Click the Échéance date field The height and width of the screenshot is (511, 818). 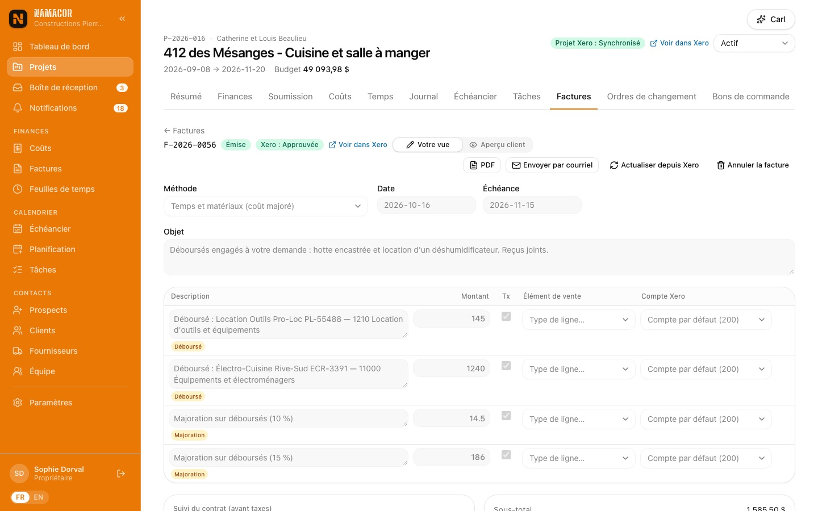[532, 205]
